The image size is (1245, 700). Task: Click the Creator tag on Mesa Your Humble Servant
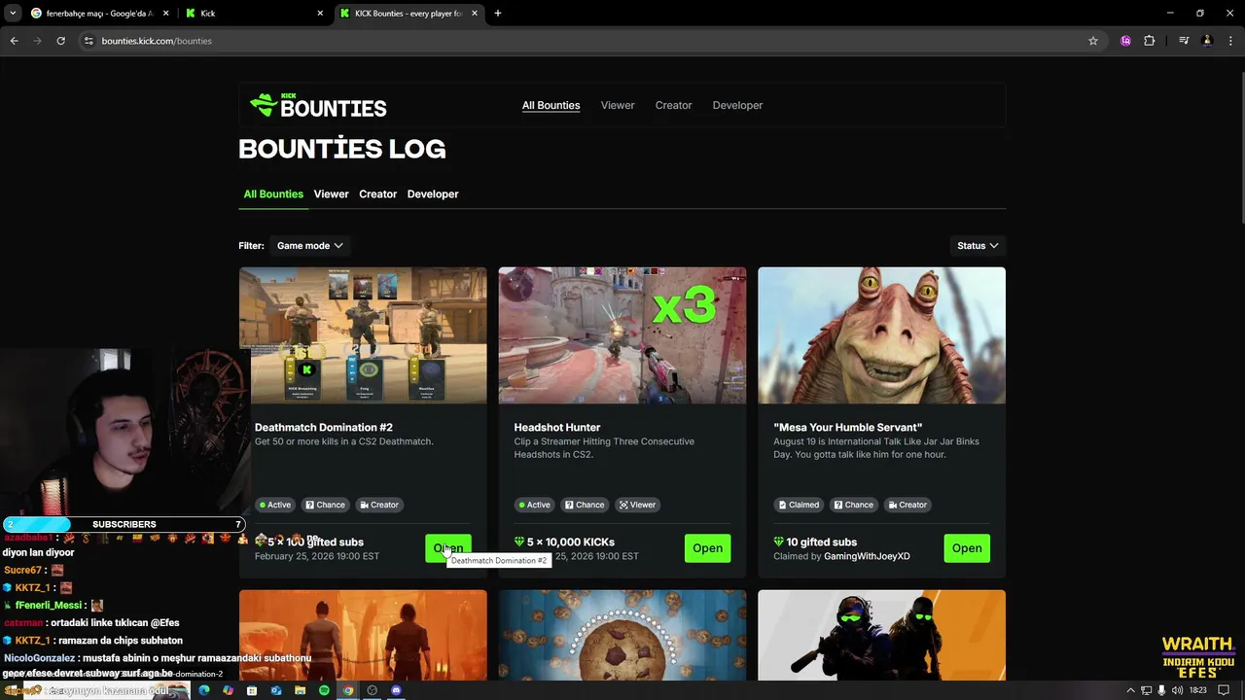(907, 505)
